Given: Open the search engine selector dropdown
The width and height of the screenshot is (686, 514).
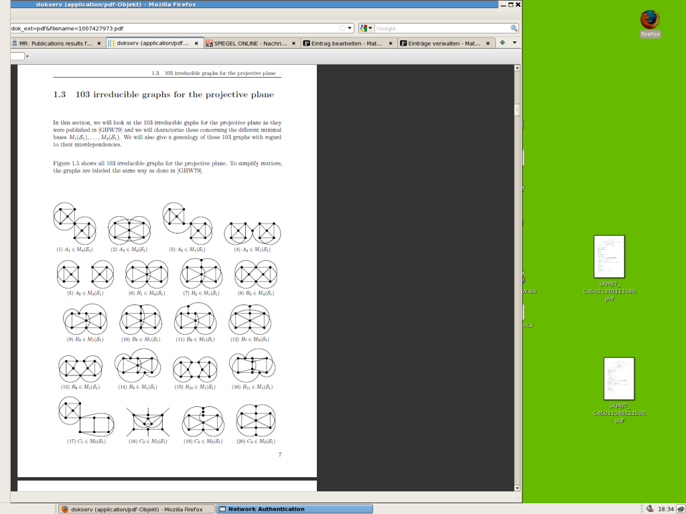Looking at the screenshot, I should click(x=366, y=29).
